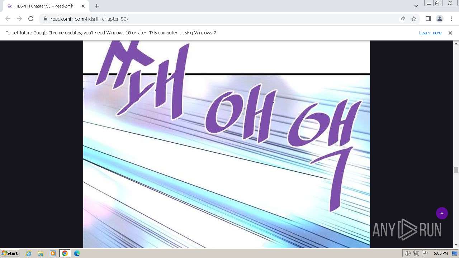The image size is (459, 258).
Task: Click the manga page image
Action: click(x=227, y=144)
